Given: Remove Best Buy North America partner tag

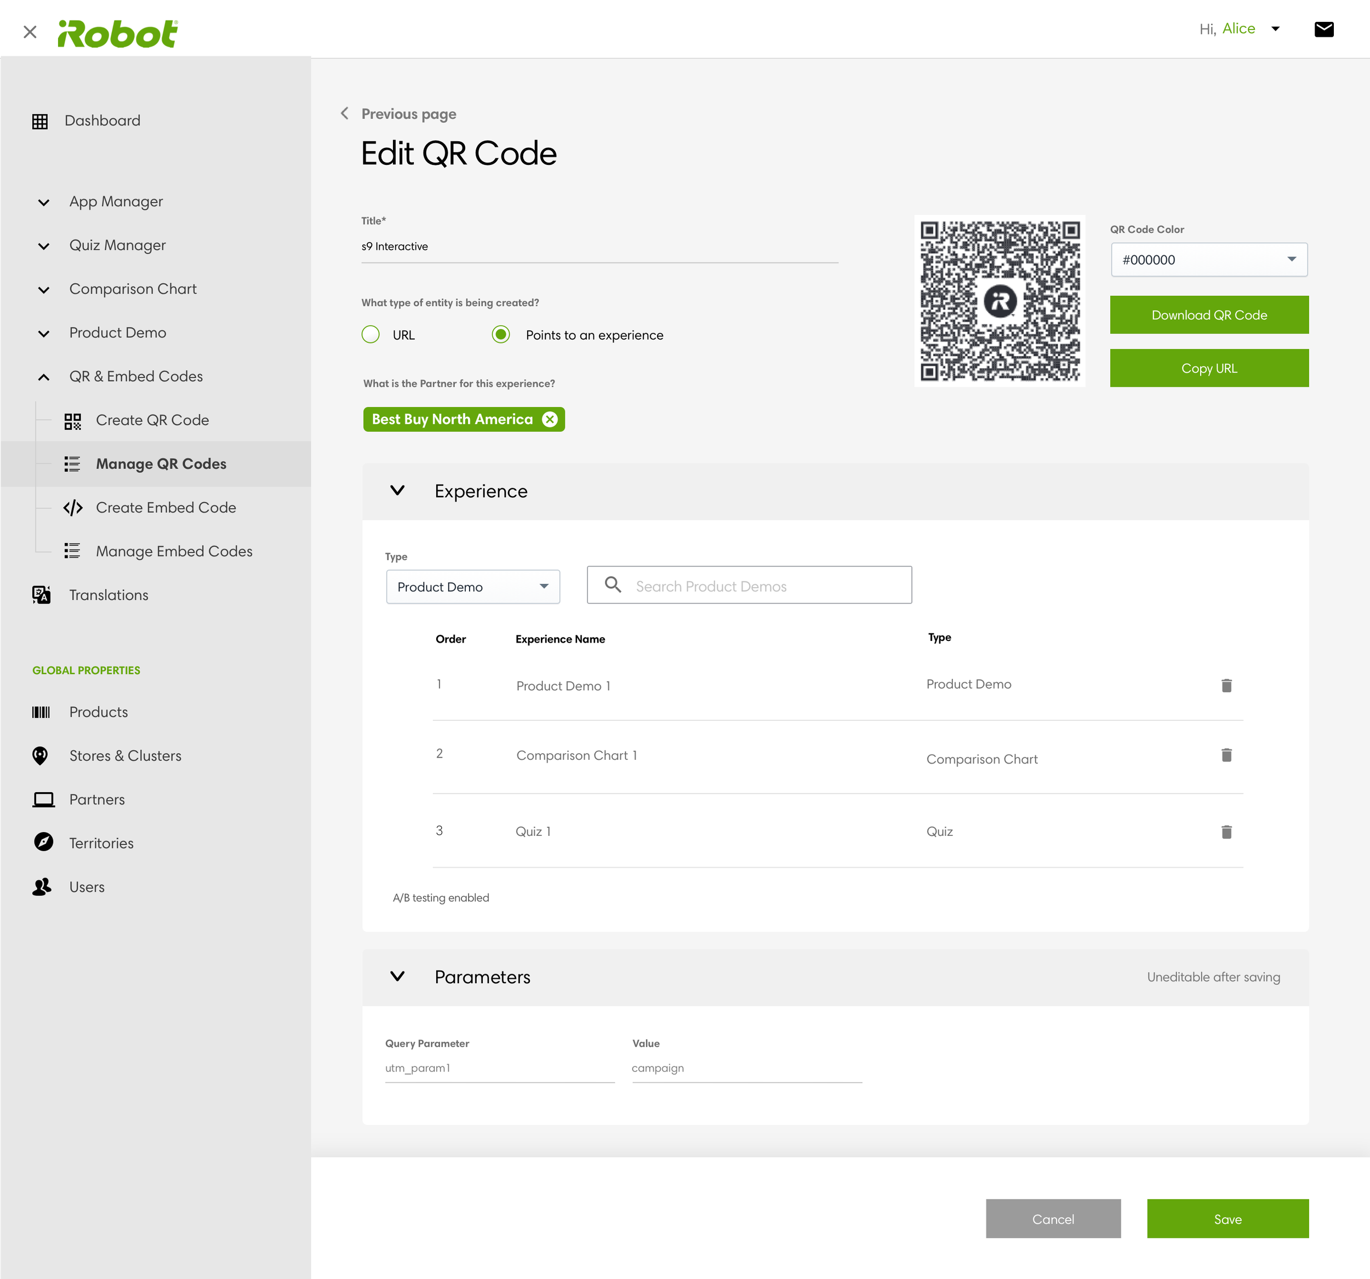Looking at the screenshot, I should coord(549,420).
